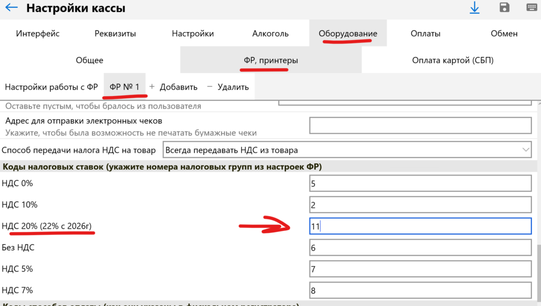Go to the Алкоголь tab
541x306 pixels.
[270, 33]
